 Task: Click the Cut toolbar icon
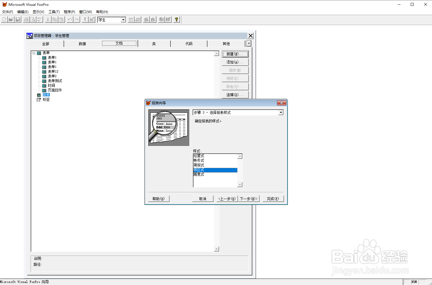coord(48,20)
